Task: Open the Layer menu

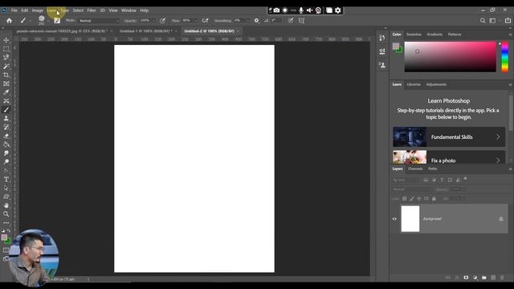Action: pyautogui.click(x=51, y=10)
